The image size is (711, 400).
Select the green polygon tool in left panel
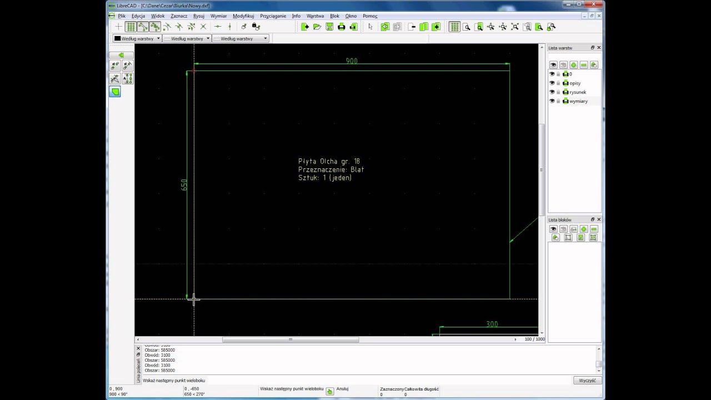click(115, 92)
